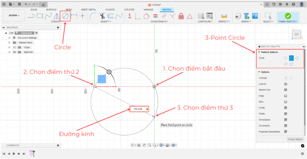Select the Rectangle sketch tool
The height and width of the screenshot is (159, 307).
[40, 16]
